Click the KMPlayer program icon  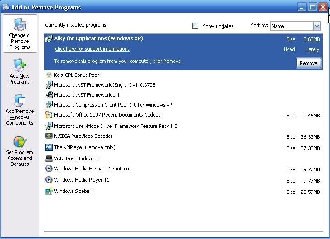49,147
